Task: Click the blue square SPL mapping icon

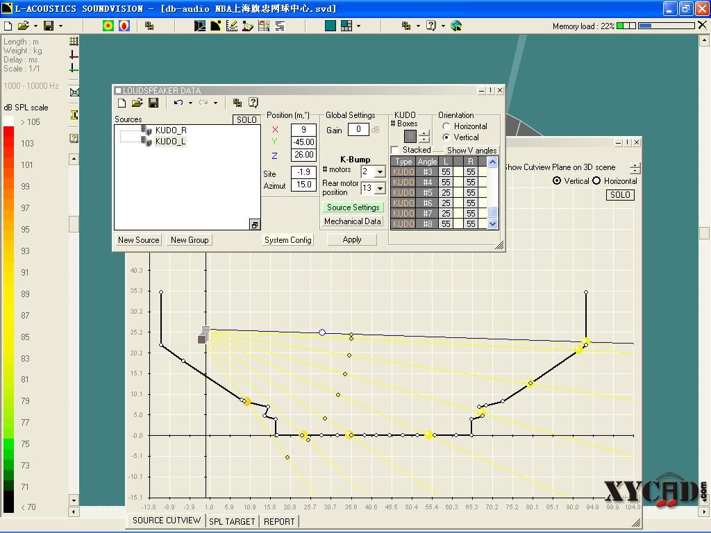Action: click(x=124, y=26)
